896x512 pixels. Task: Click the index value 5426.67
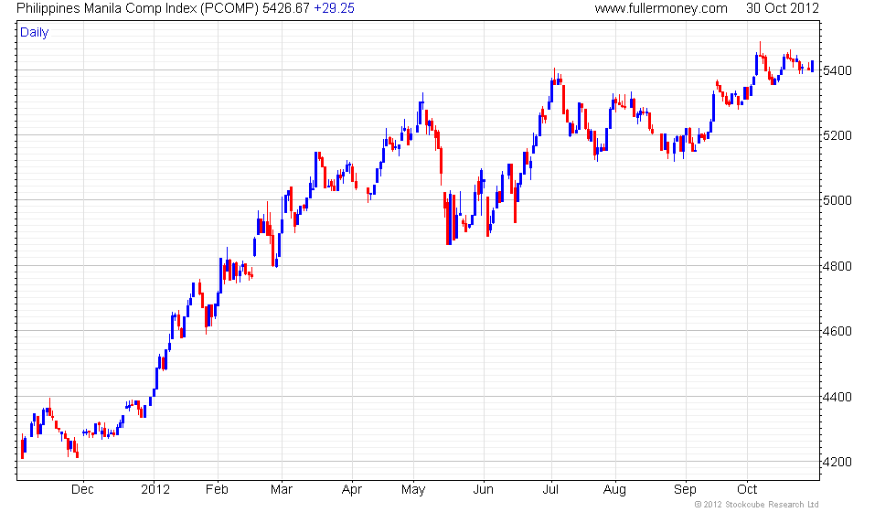pyautogui.click(x=285, y=8)
